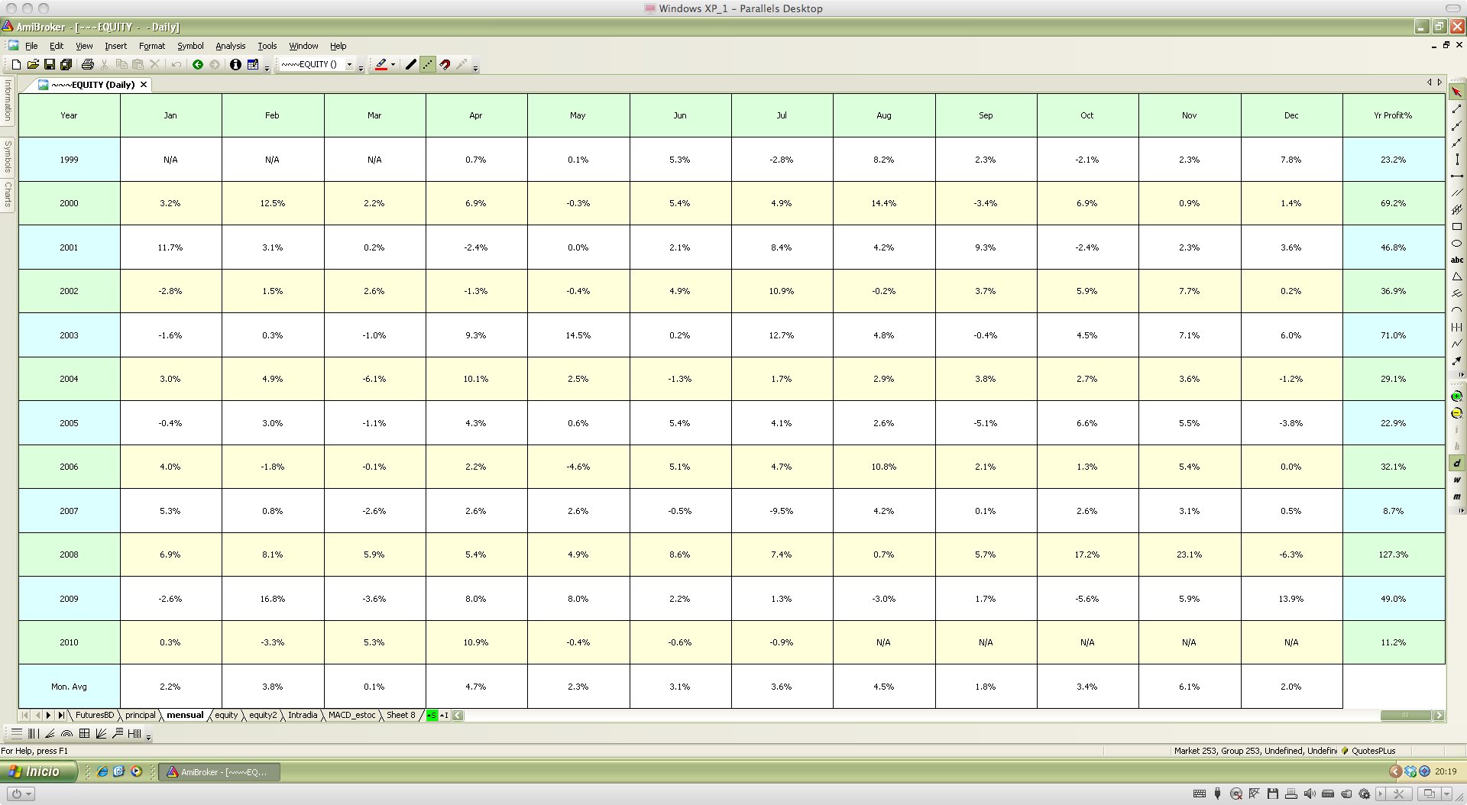Click the Open folder icon
The height and width of the screenshot is (805, 1467).
[x=33, y=65]
